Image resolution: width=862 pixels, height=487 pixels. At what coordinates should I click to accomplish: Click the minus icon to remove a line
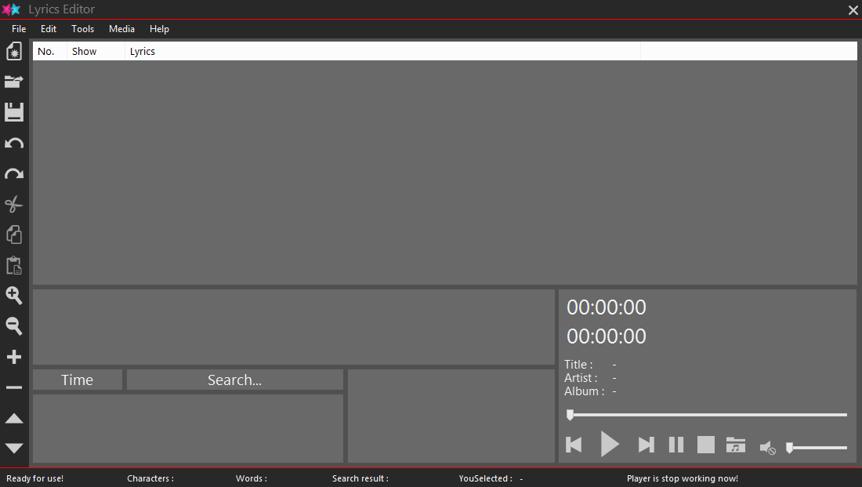click(x=13, y=387)
